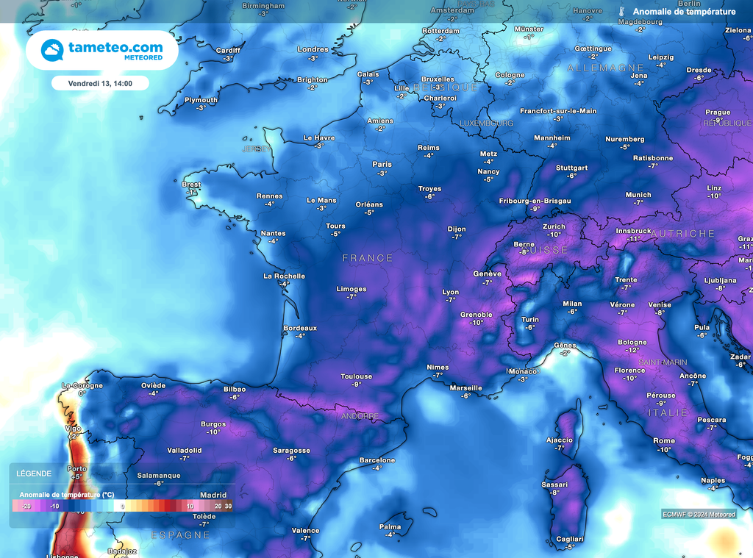
Task: Click the Stuttgart city label
Action: [x=571, y=168]
